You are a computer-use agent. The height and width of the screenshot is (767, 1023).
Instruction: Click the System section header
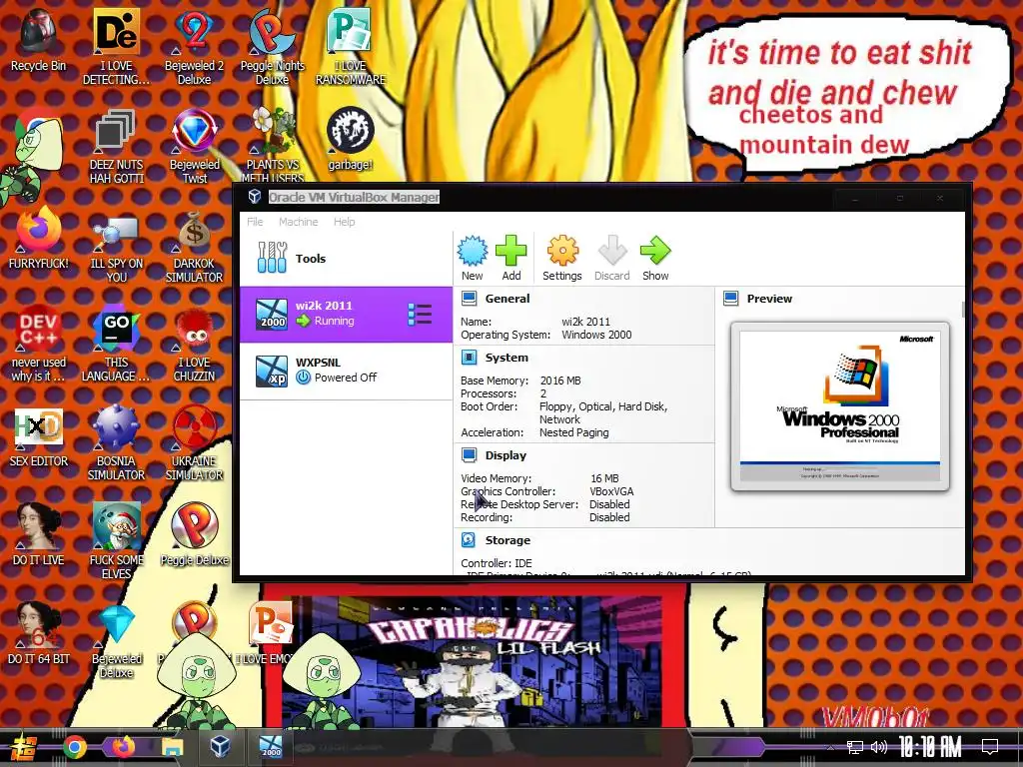[x=507, y=358]
